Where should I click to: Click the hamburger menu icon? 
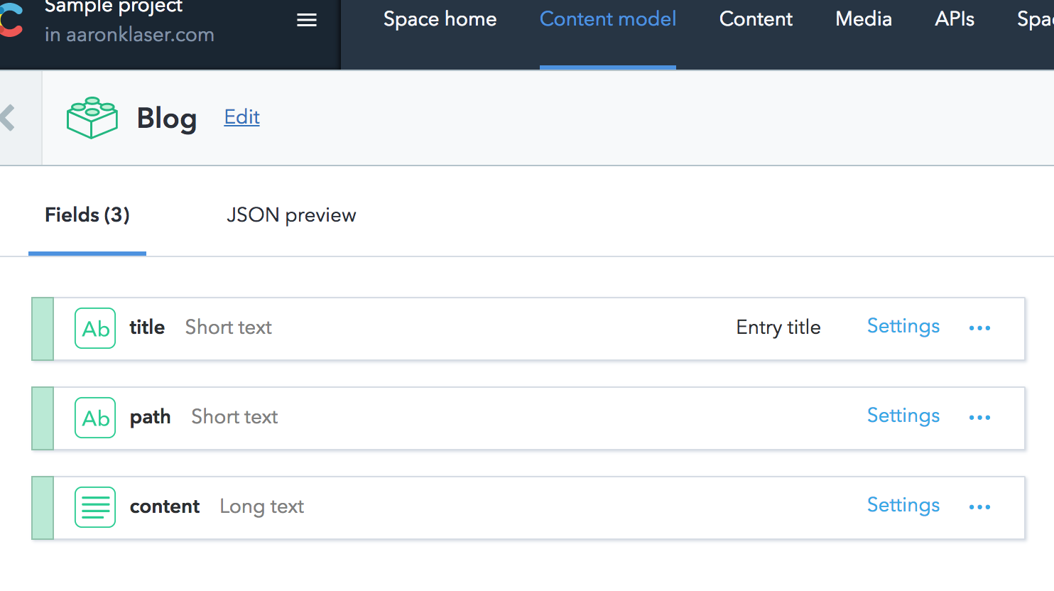click(x=307, y=21)
